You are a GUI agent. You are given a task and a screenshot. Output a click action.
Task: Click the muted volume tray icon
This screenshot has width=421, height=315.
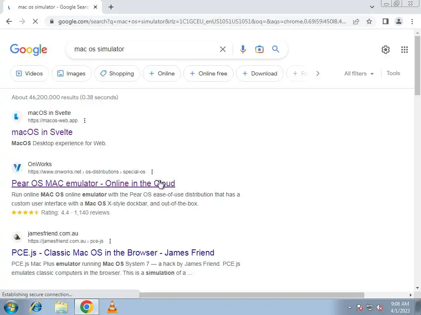(379, 307)
